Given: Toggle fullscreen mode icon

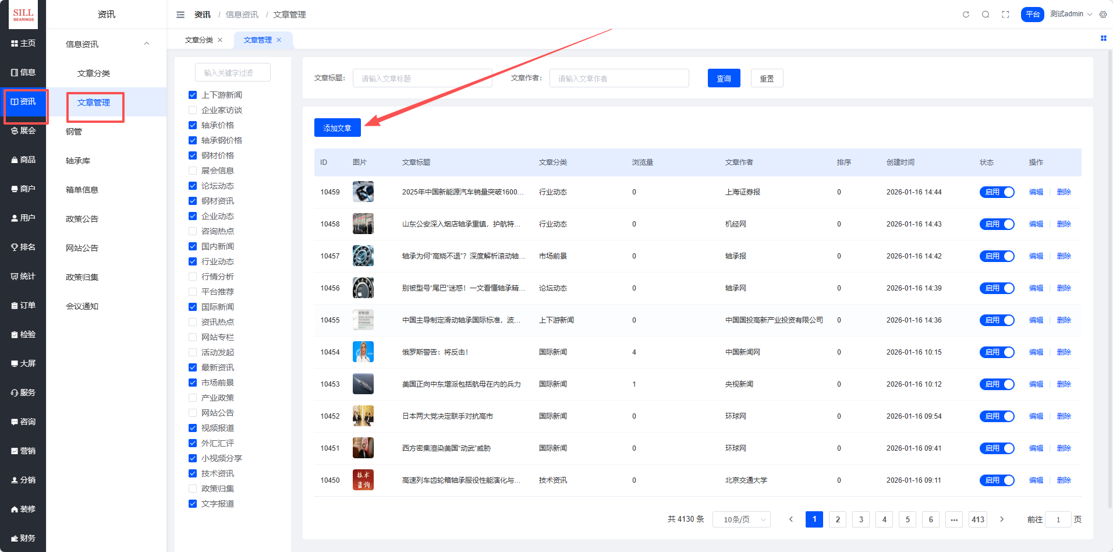Looking at the screenshot, I should [x=1005, y=15].
